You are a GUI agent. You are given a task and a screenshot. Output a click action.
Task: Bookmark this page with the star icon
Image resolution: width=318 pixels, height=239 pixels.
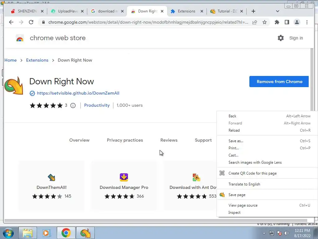(265, 22)
